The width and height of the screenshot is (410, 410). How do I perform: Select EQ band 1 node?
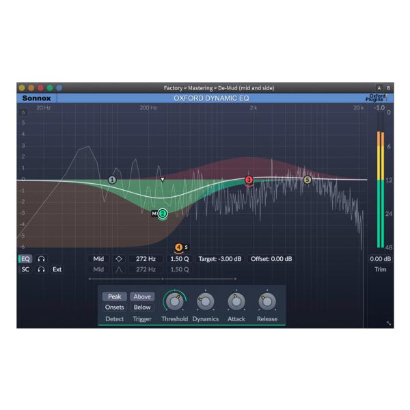113,180
